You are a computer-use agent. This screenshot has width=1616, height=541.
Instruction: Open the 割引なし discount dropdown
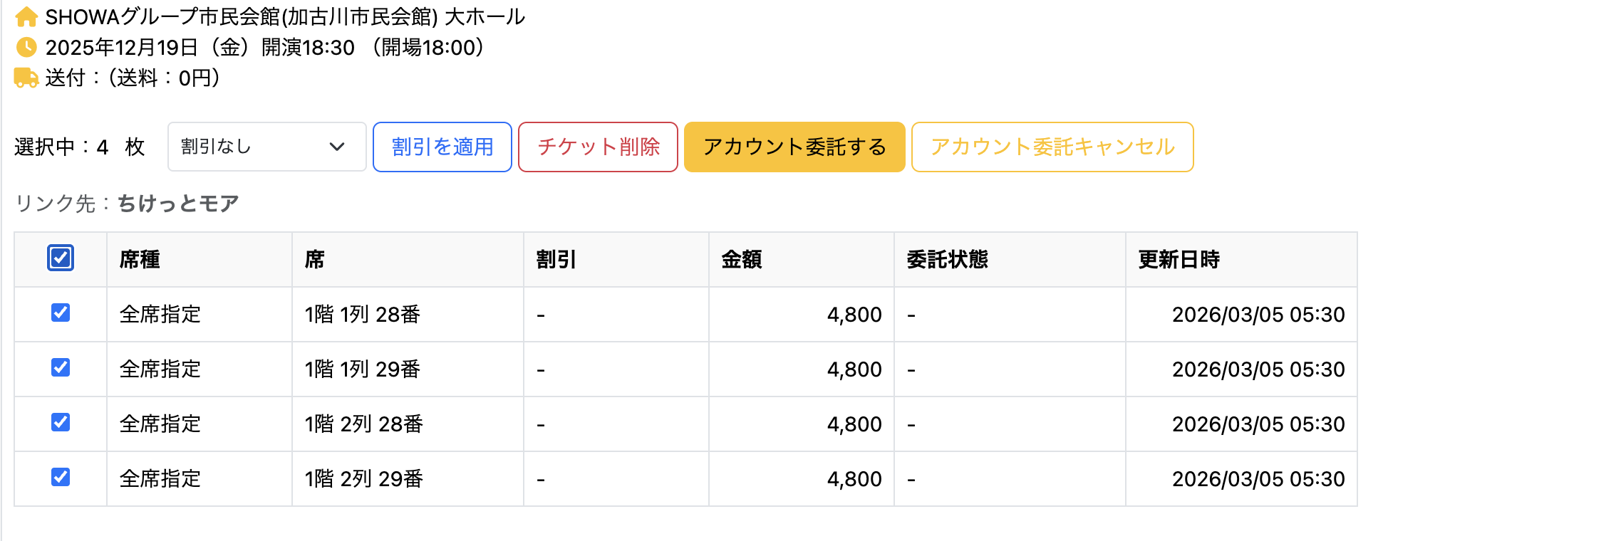pos(266,147)
